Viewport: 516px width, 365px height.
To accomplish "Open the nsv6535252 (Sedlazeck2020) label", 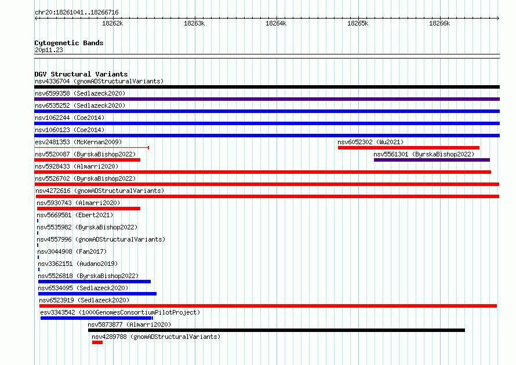I will 80,105.
